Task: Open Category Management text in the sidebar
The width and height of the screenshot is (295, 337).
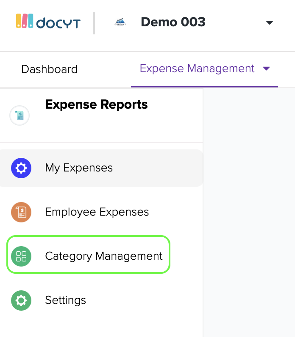Action: (x=103, y=256)
